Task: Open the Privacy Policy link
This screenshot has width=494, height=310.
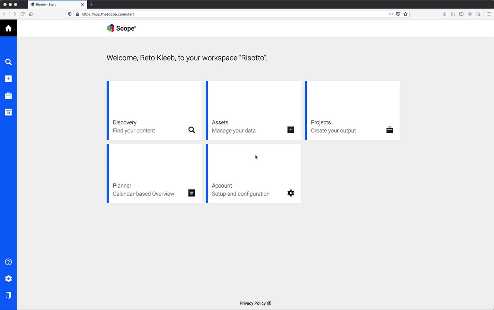Action: 255,303
